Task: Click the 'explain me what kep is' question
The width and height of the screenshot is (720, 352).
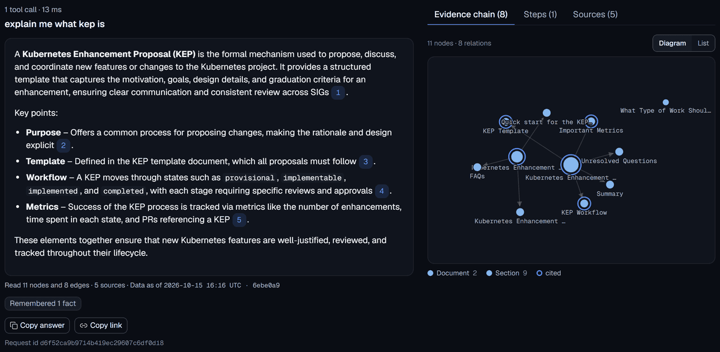Action: click(55, 24)
